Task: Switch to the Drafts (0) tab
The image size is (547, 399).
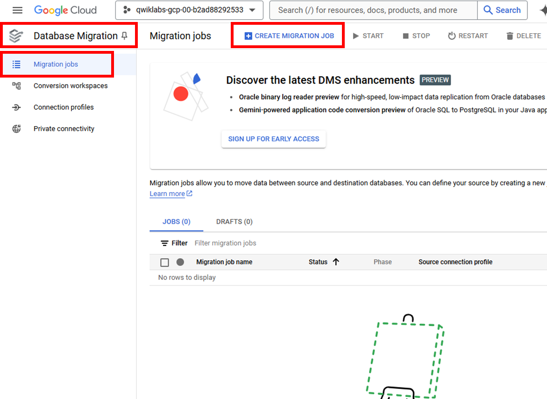Action: (234, 222)
